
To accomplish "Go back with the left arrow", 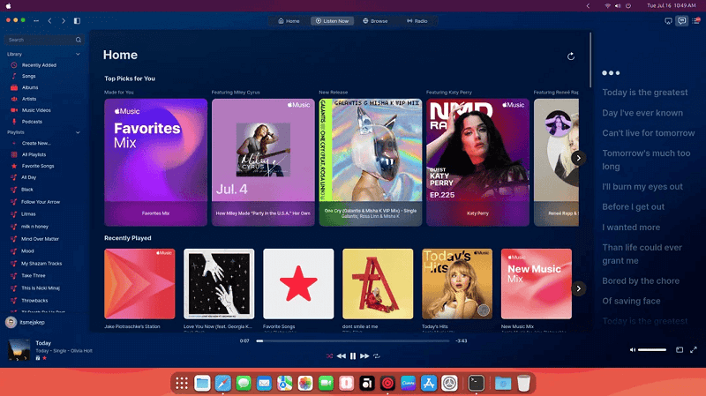I will pyautogui.click(x=50, y=20).
